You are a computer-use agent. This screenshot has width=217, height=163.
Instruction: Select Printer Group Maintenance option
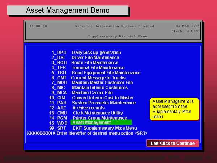click(99, 118)
